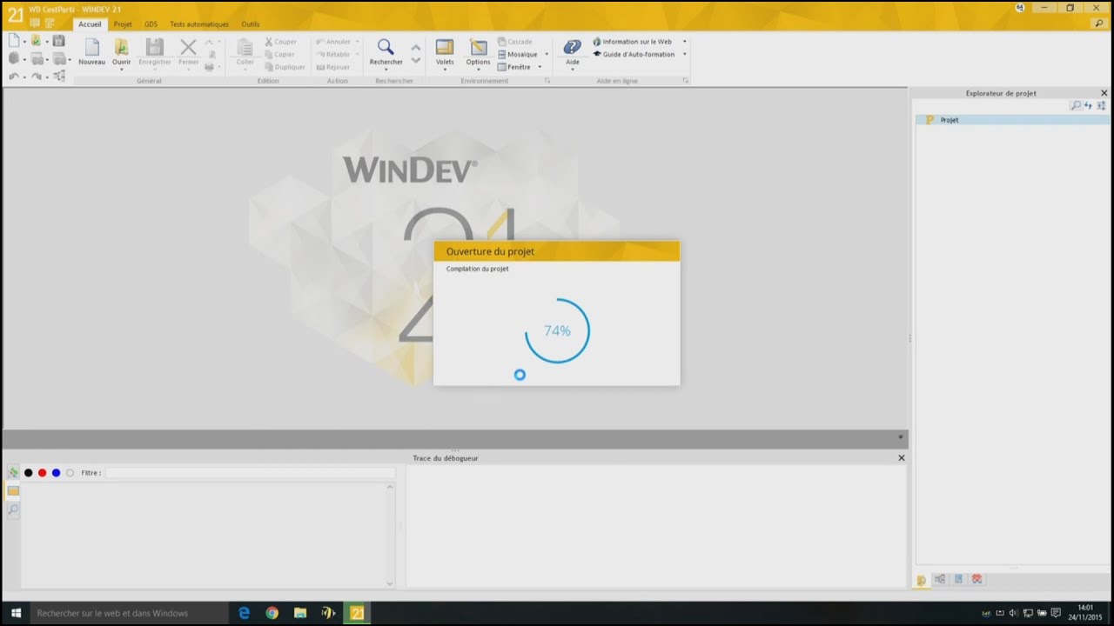Image resolution: width=1114 pixels, height=626 pixels.
Task: Click the Rechercher magnifier icon
Action: tap(386, 47)
